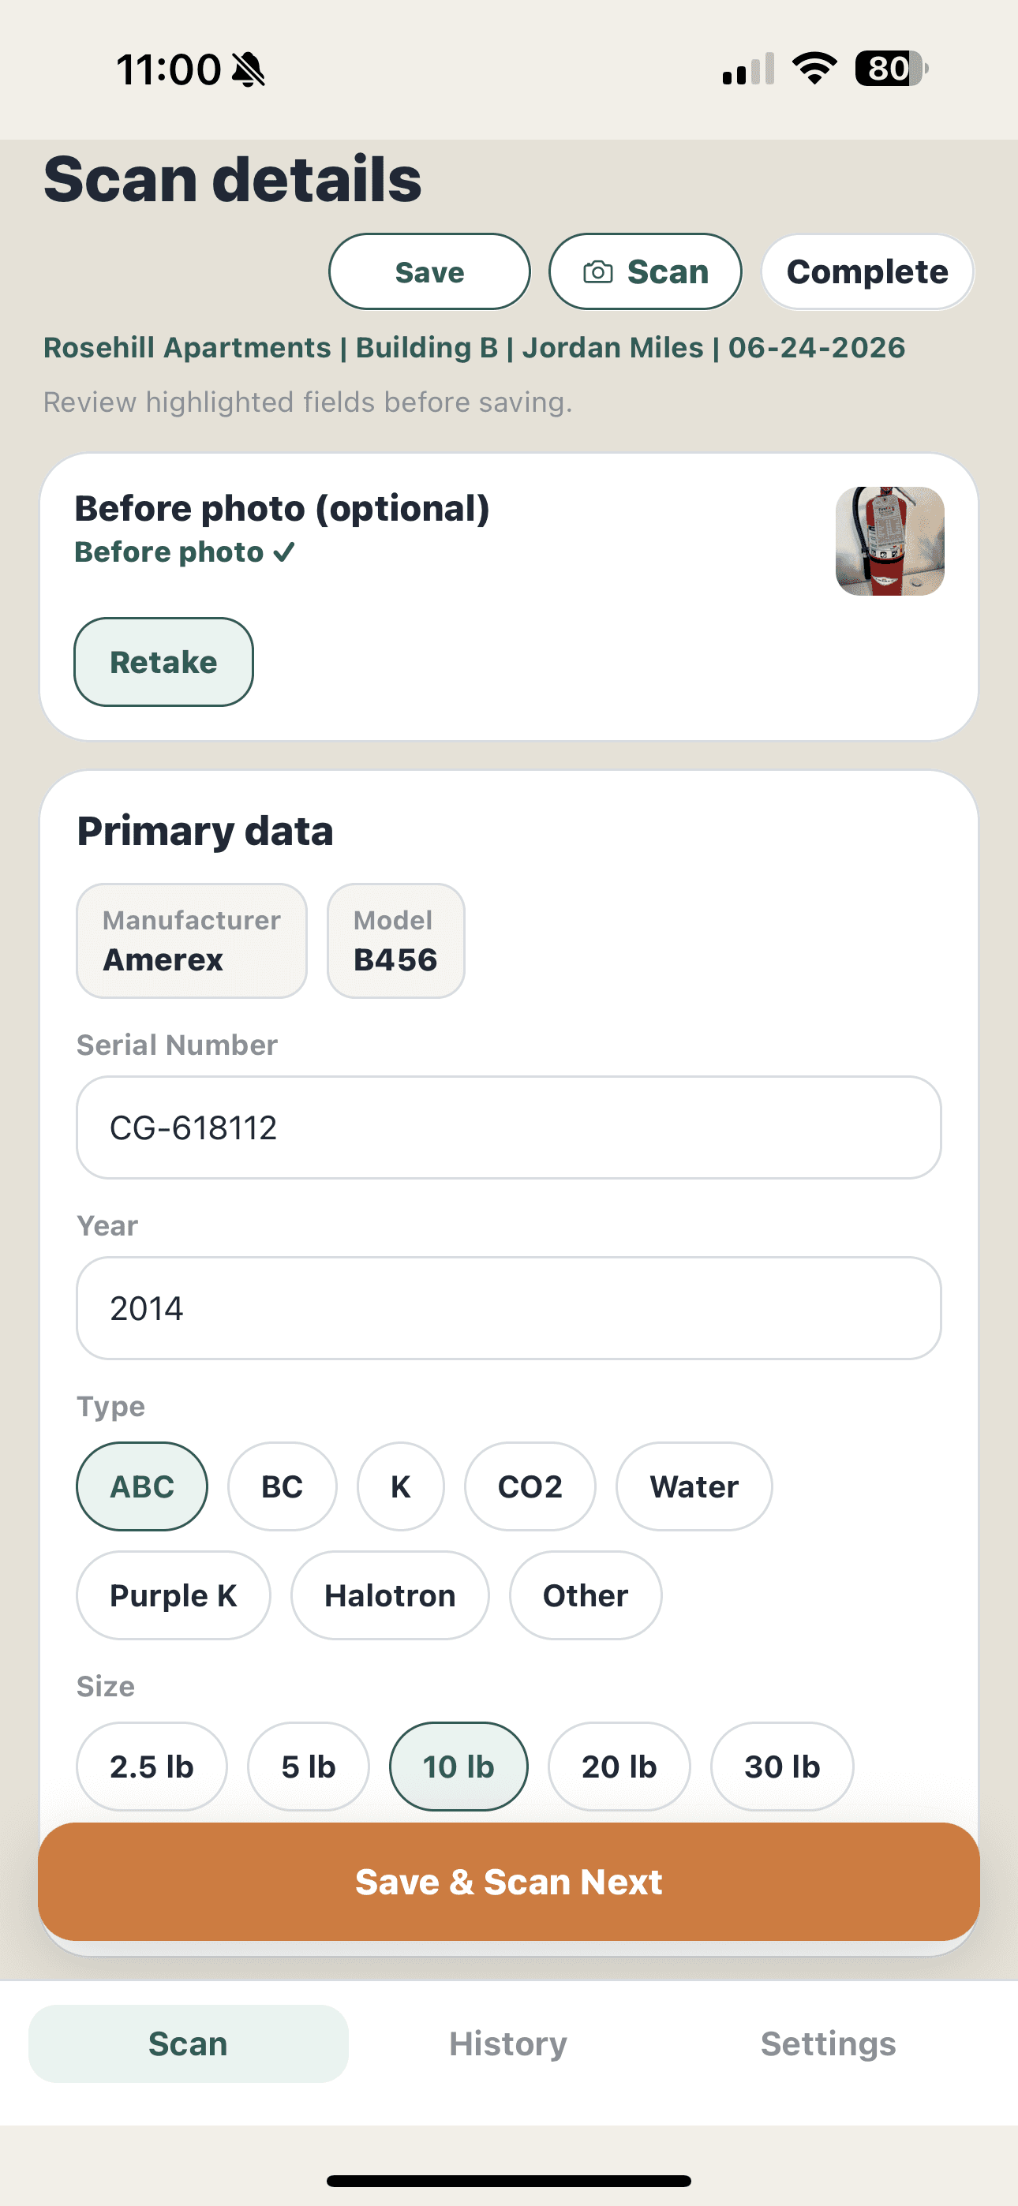Tap the camera icon on Scan button
The image size is (1018, 2206).
tap(597, 272)
